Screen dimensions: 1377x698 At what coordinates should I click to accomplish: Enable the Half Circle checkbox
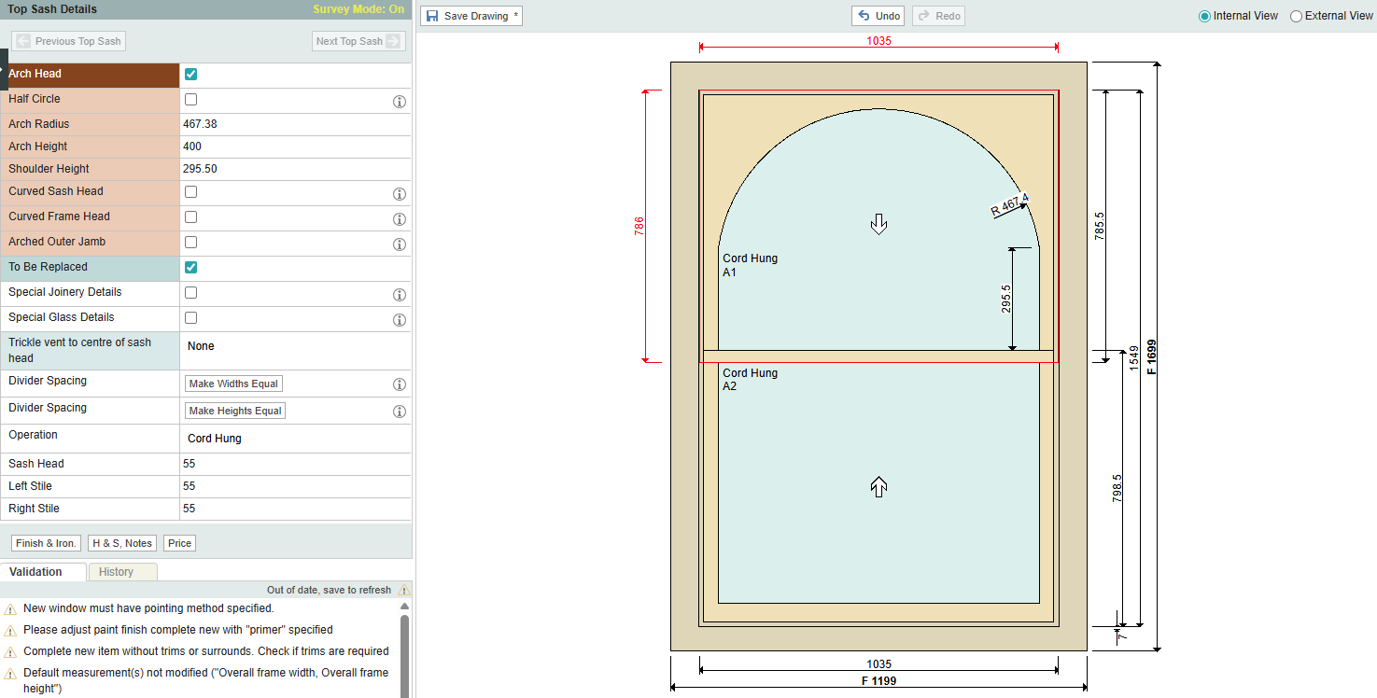click(190, 99)
